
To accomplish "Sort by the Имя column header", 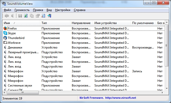I will [21, 23].
